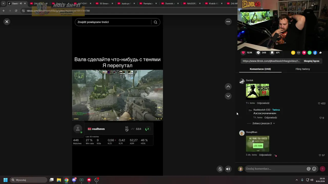The width and height of the screenshot is (328, 184).
Task: Like HonqNhan's comment with 57 likes
Action: coord(320,155)
